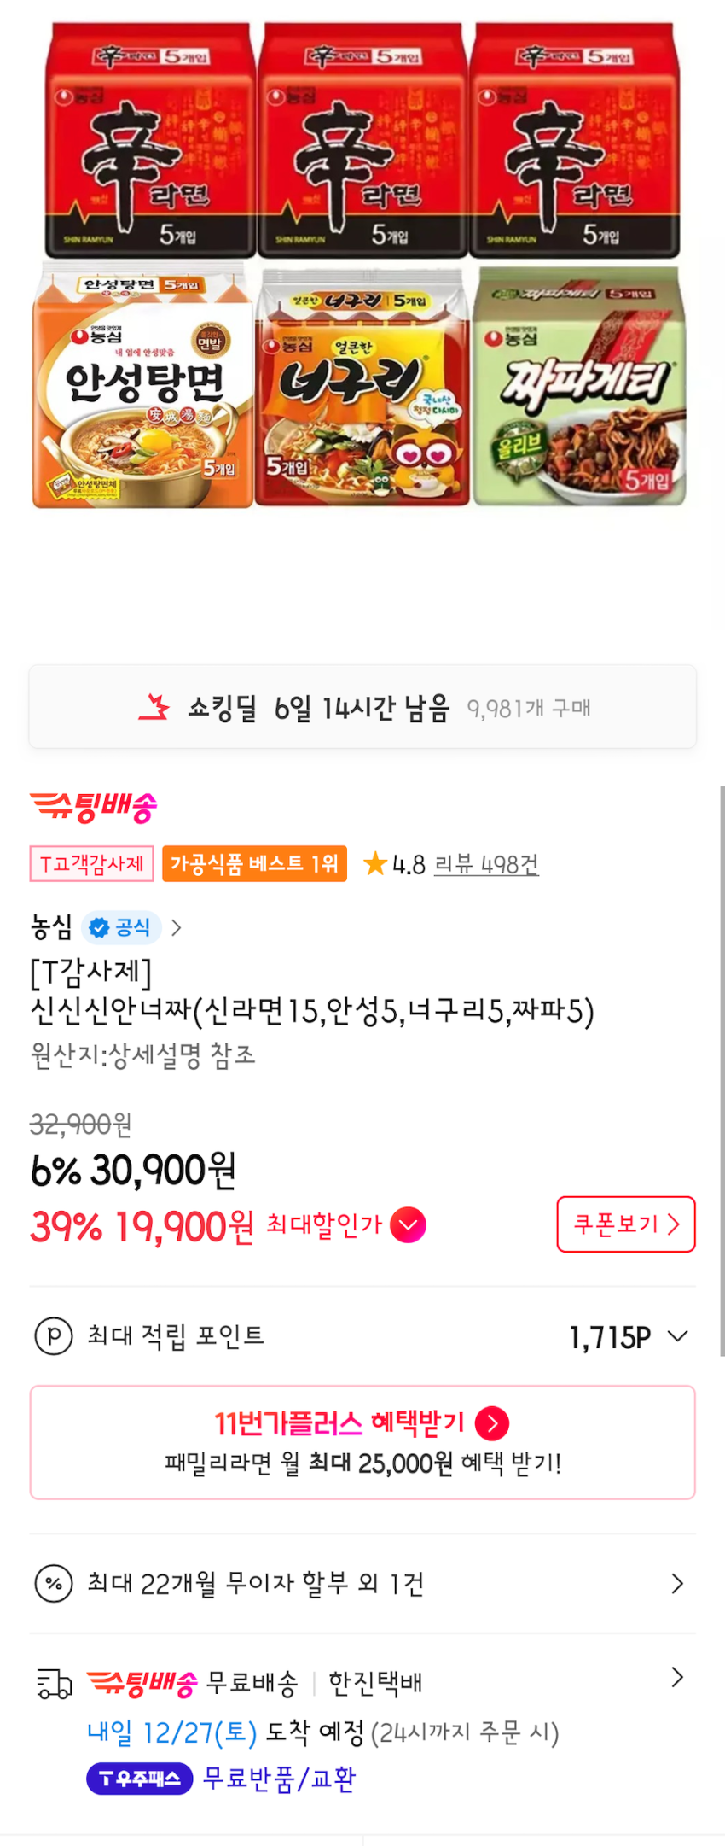Click the red 슈팅배송 logo above badges
This screenshot has height=1846, width=725.
[x=94, y=806]
